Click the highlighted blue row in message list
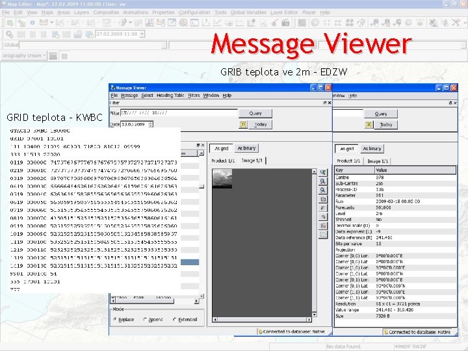Viewport: 468px width, 351px height. pos(190,262)
